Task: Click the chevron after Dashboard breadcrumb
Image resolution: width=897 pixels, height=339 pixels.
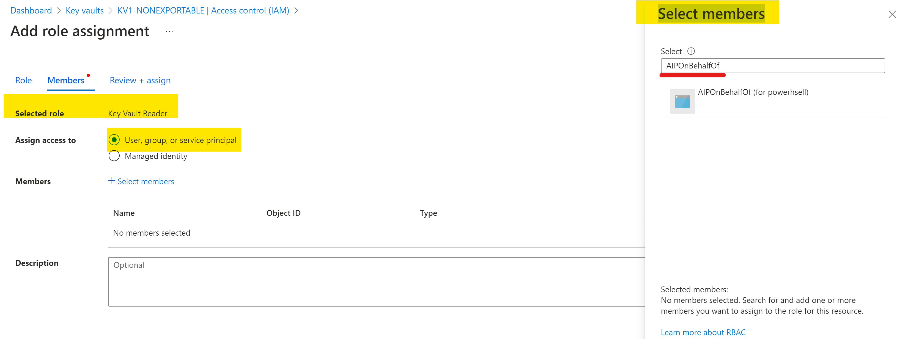Action: (59, 11)
